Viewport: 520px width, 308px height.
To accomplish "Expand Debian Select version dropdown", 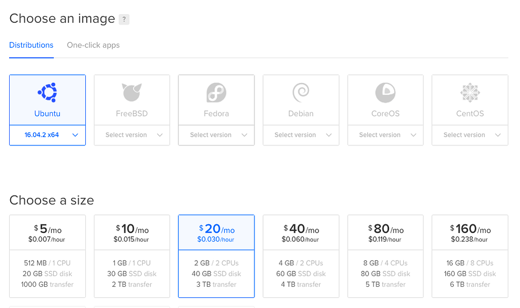I will [301, 135].
